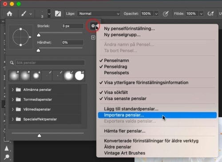Expand the Våtmediapenslar folder
222x162 pixels.
pos(12,109)
